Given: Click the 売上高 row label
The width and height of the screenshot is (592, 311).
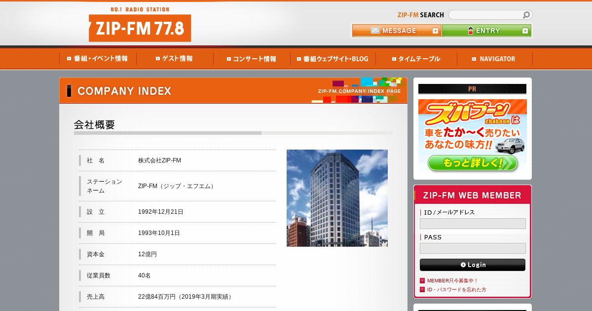Looking at the screenshot, I should click(96, 297).
